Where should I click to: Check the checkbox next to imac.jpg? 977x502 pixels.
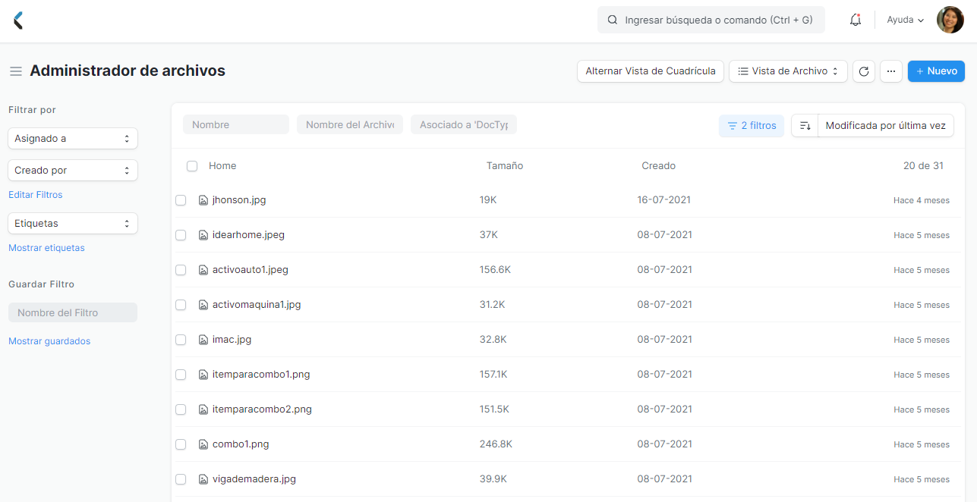point(181,340)
